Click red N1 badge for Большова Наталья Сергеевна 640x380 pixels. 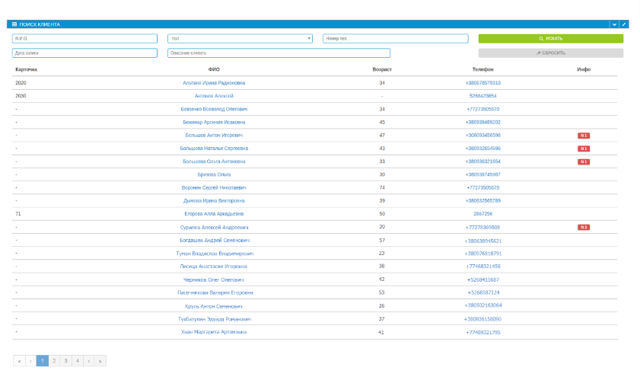click(584, 148)
